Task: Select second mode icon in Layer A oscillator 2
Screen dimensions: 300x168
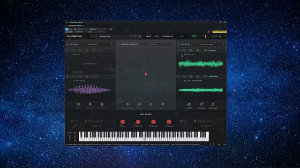Action: (80, 77)
